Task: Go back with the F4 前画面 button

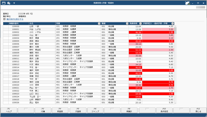Action: 60,110
